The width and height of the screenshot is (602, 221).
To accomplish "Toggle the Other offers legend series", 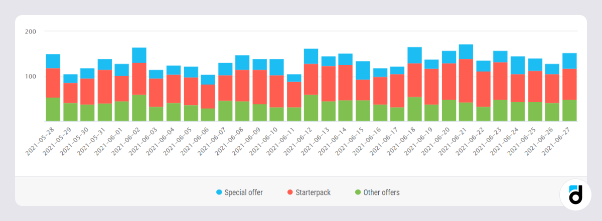I will click(x=381, y=192).
